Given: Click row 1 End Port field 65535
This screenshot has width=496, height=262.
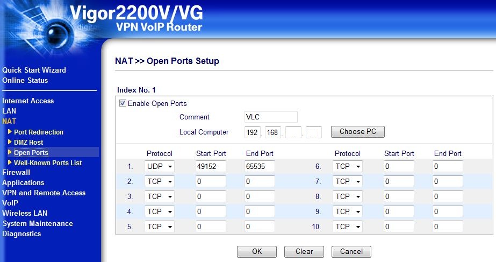Looking at the screenshot, I should point(260,166).
